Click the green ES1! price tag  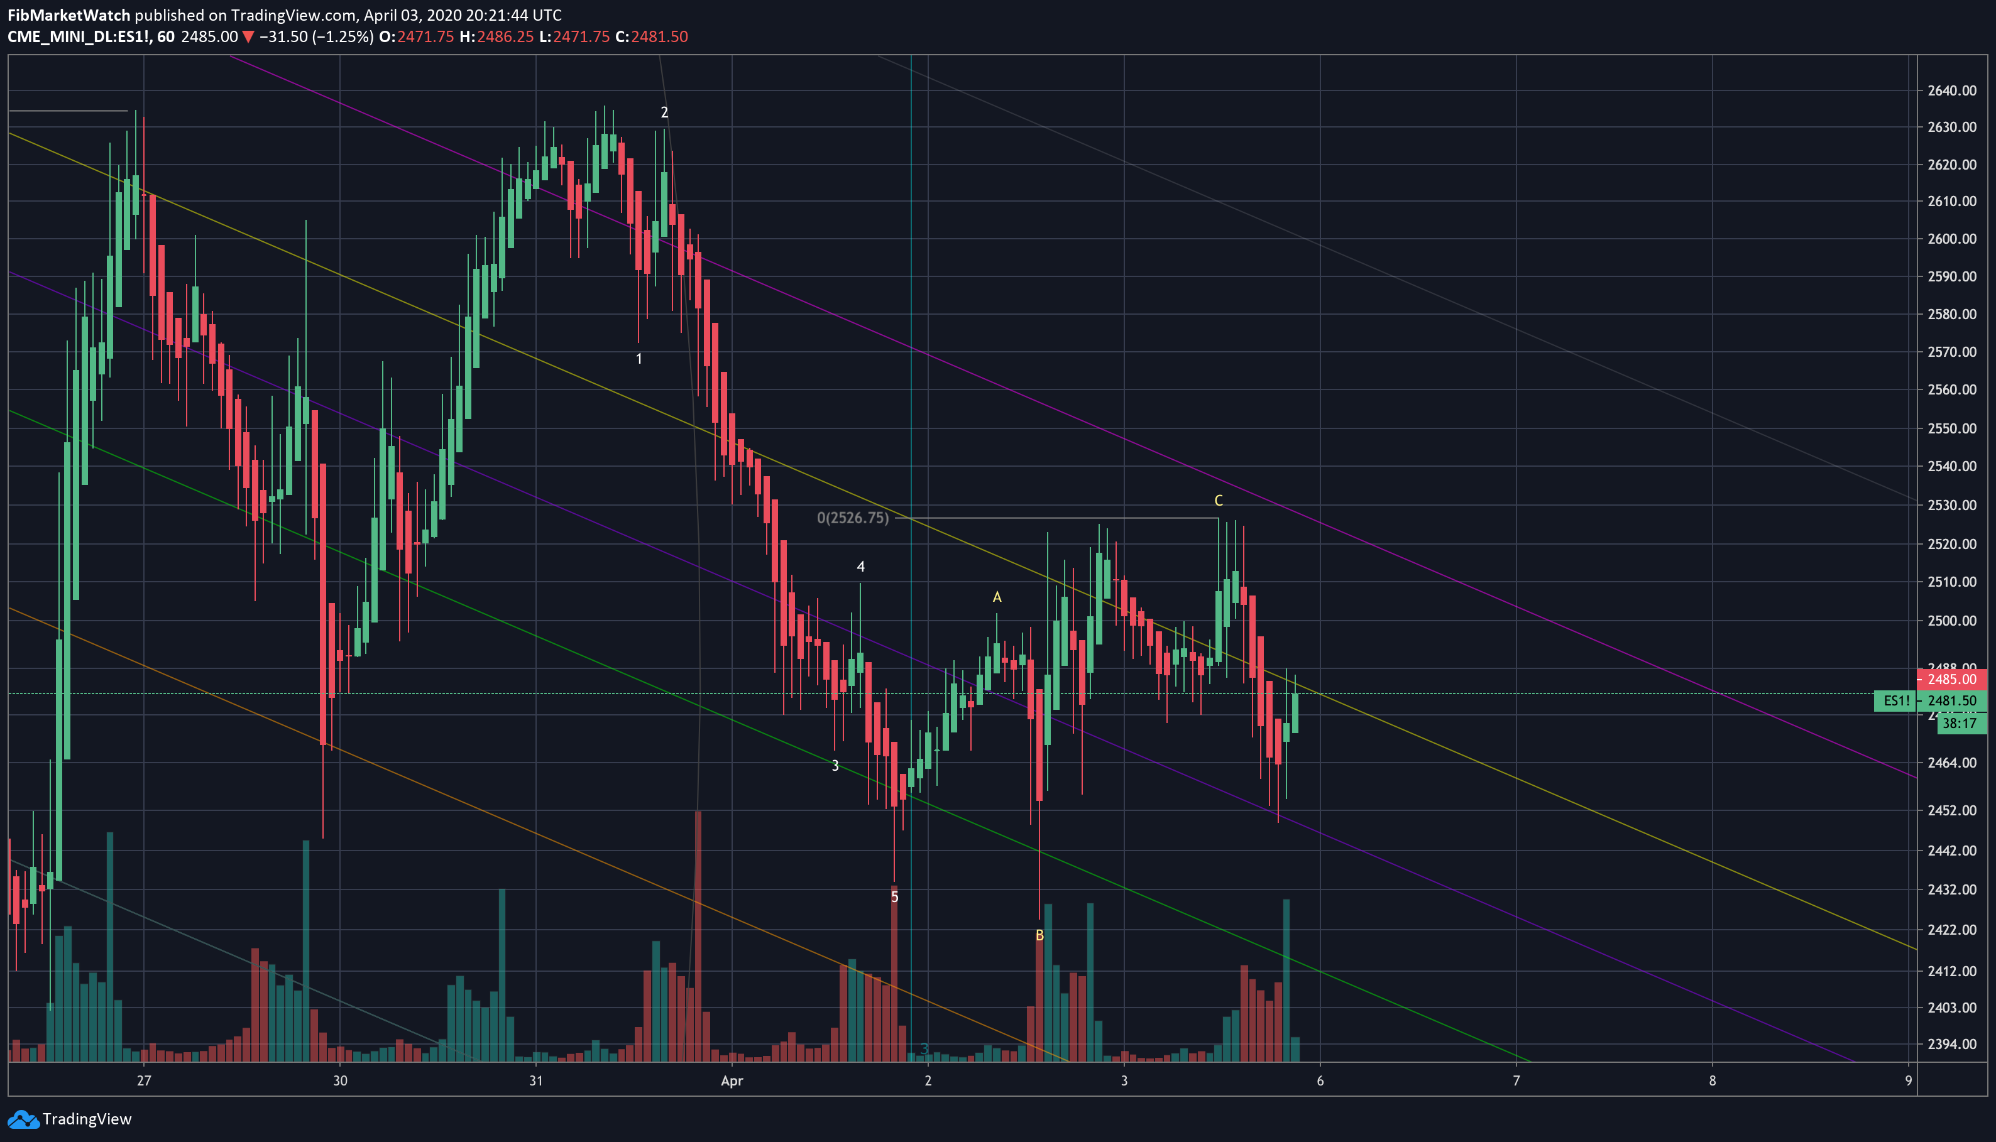[x=1895, y=700]
